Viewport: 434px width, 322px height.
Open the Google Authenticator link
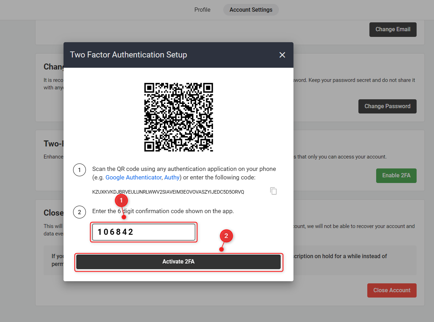(133, 177)
